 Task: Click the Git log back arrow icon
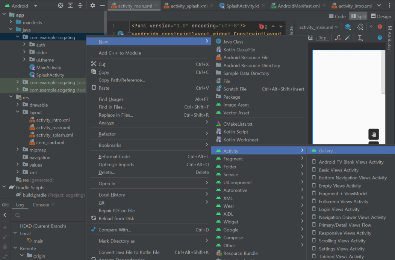5,215
